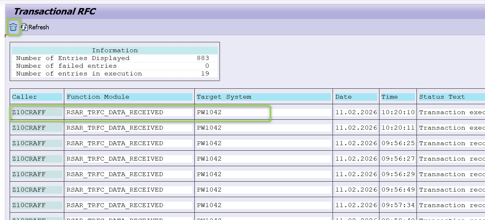Click the Function Module column header

point(98,97)
